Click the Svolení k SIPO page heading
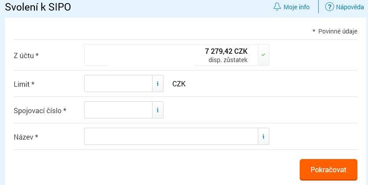Viewport: 368px width, 185px height. pos(38,7)
